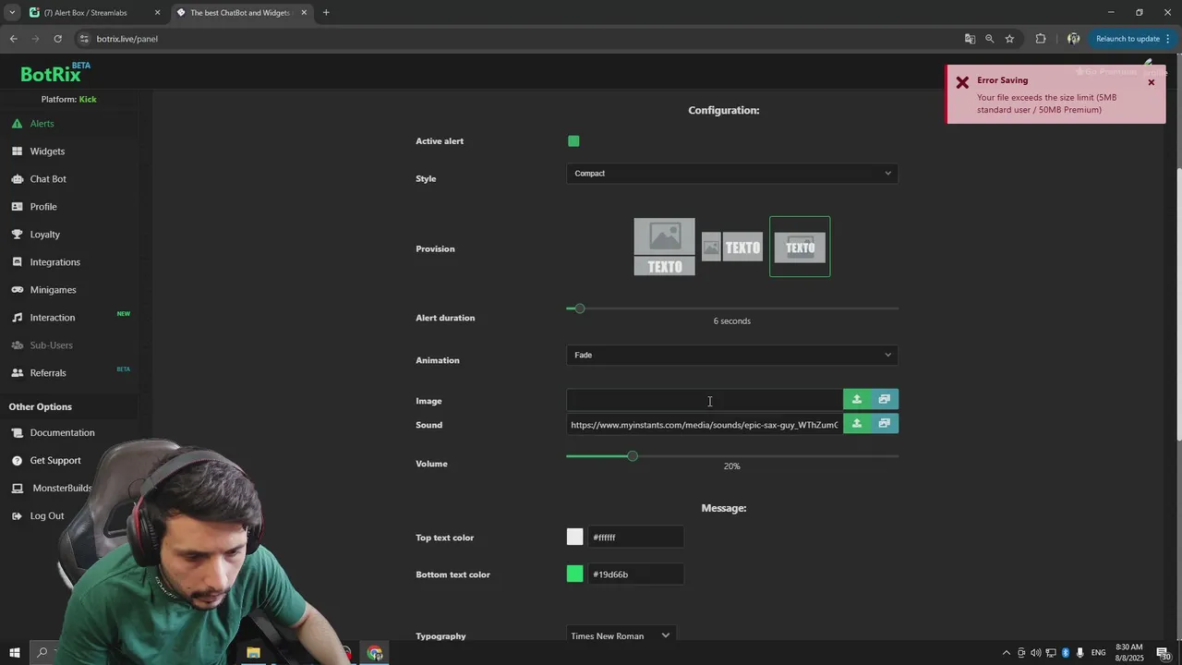Image resolution: width=1182 pixels, height=665 pixels.
Task: Click the empty Image URL field
Action: pos(705,400)
